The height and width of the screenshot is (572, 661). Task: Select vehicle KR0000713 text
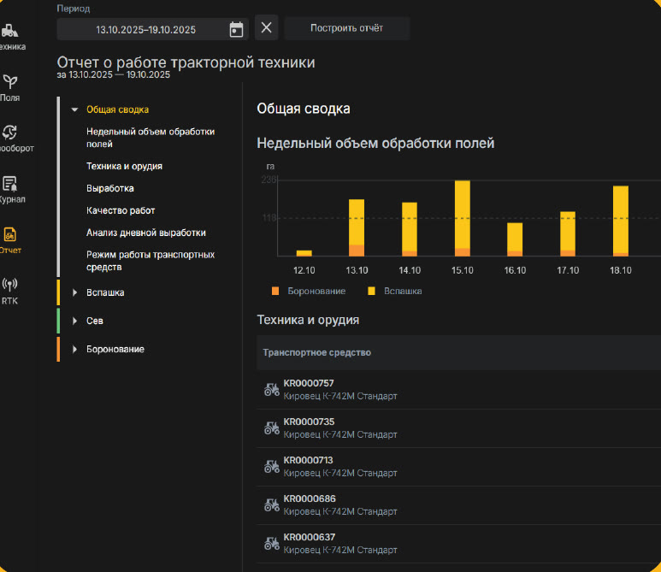click(x=308, y=460)
